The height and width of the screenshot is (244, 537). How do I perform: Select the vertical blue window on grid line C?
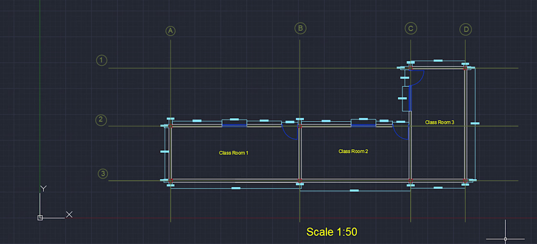[410, 99]
